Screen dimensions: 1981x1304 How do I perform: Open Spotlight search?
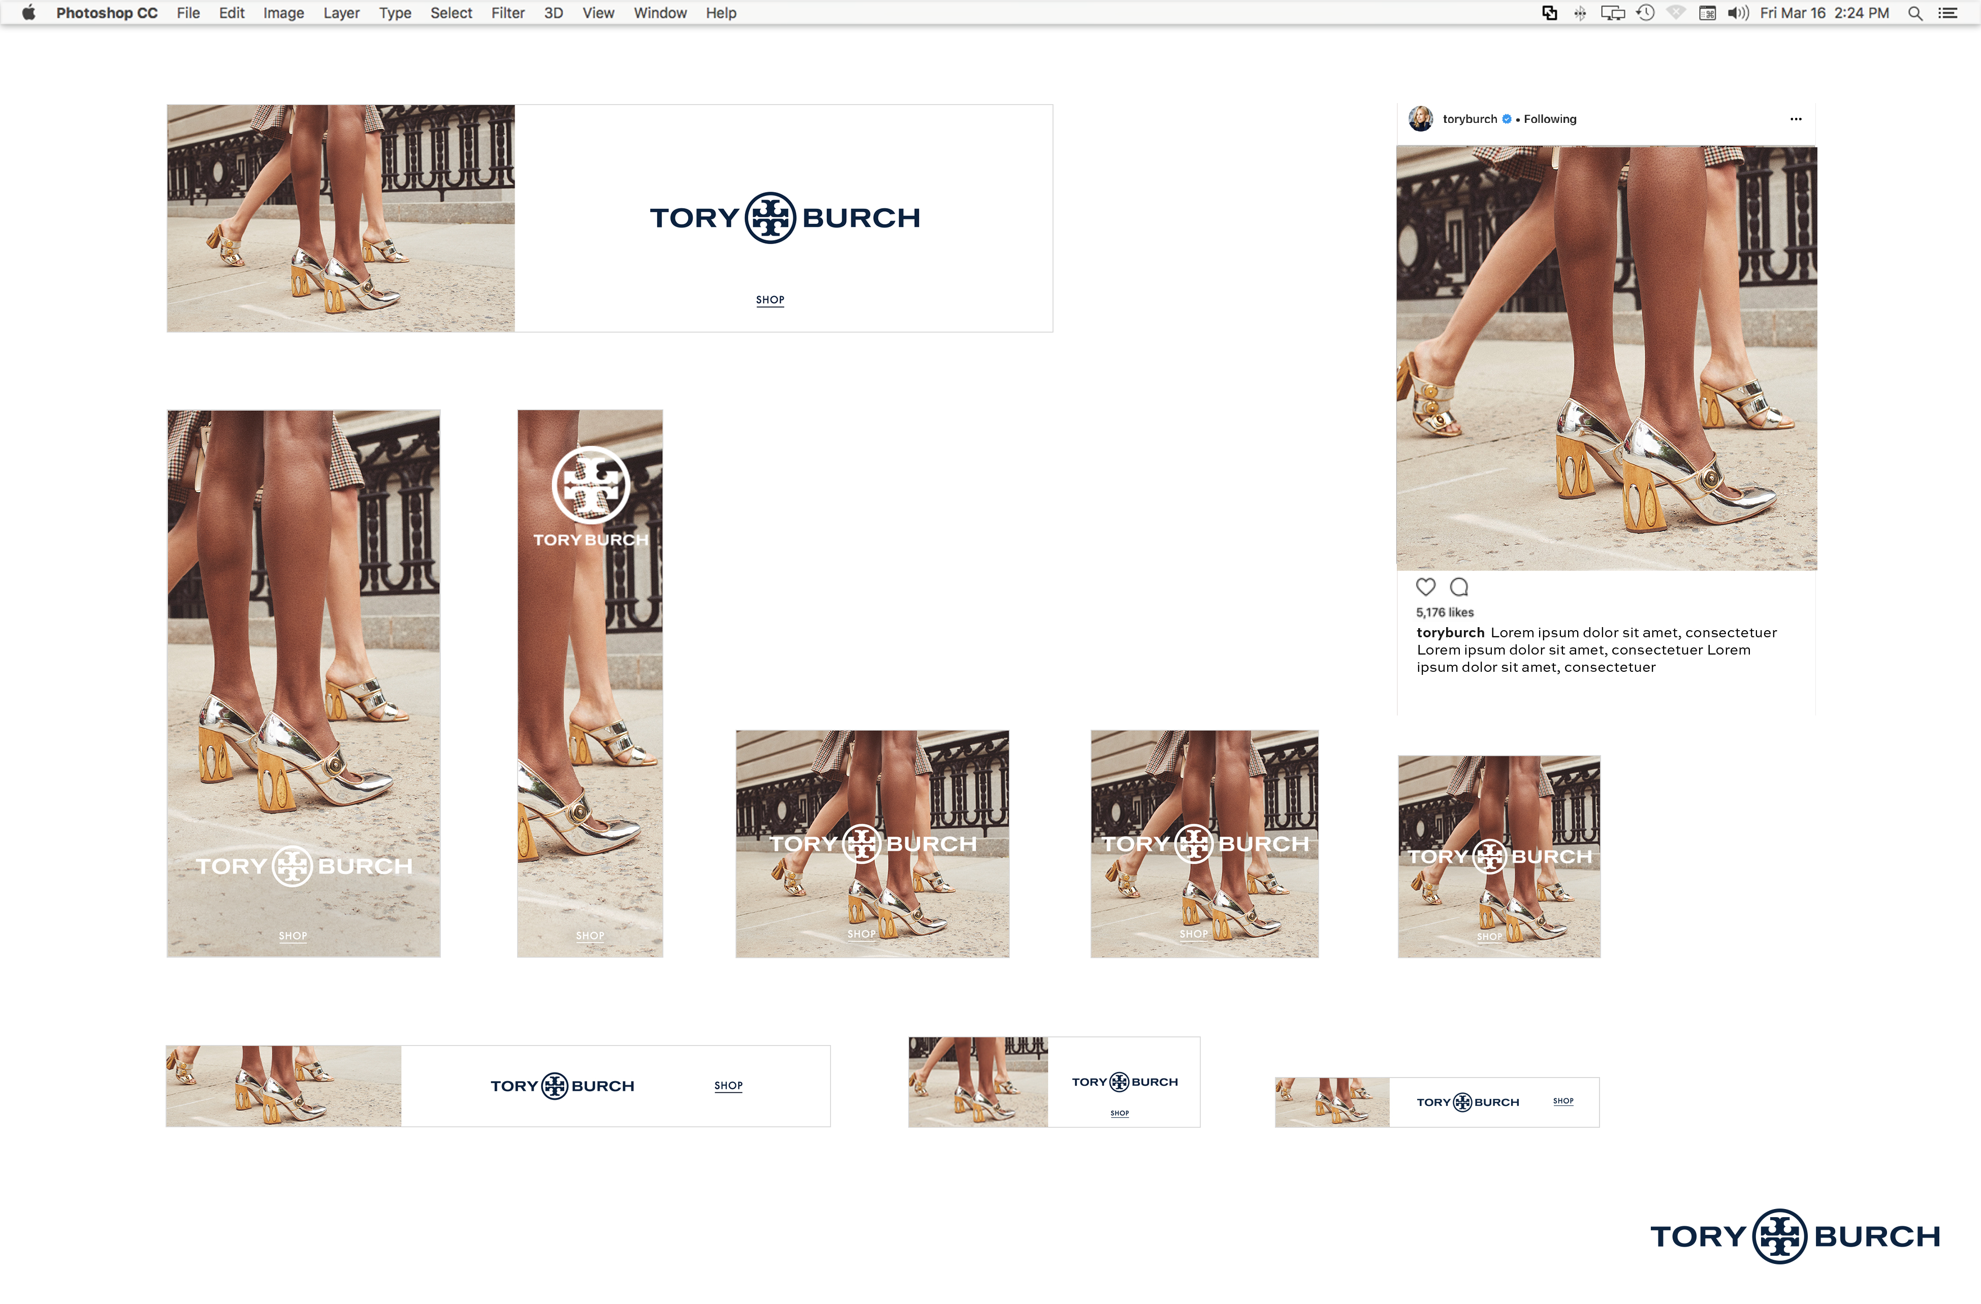tap(1915, 13)
